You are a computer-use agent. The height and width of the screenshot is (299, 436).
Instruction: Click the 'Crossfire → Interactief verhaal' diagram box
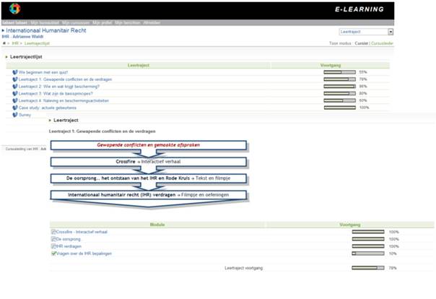[x=149, y=162]
